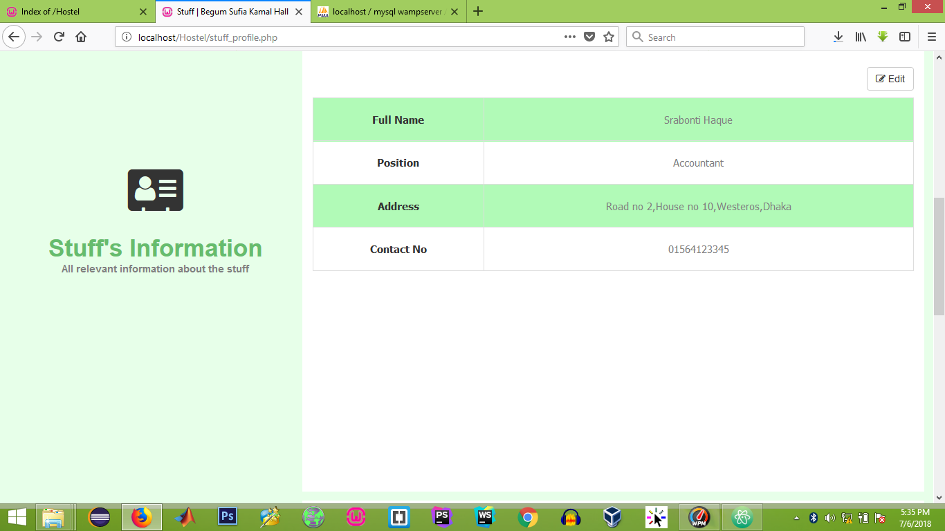The image size is (945, 531).
Task: Reload the page with the refresh icon
Action: point(58,37)
